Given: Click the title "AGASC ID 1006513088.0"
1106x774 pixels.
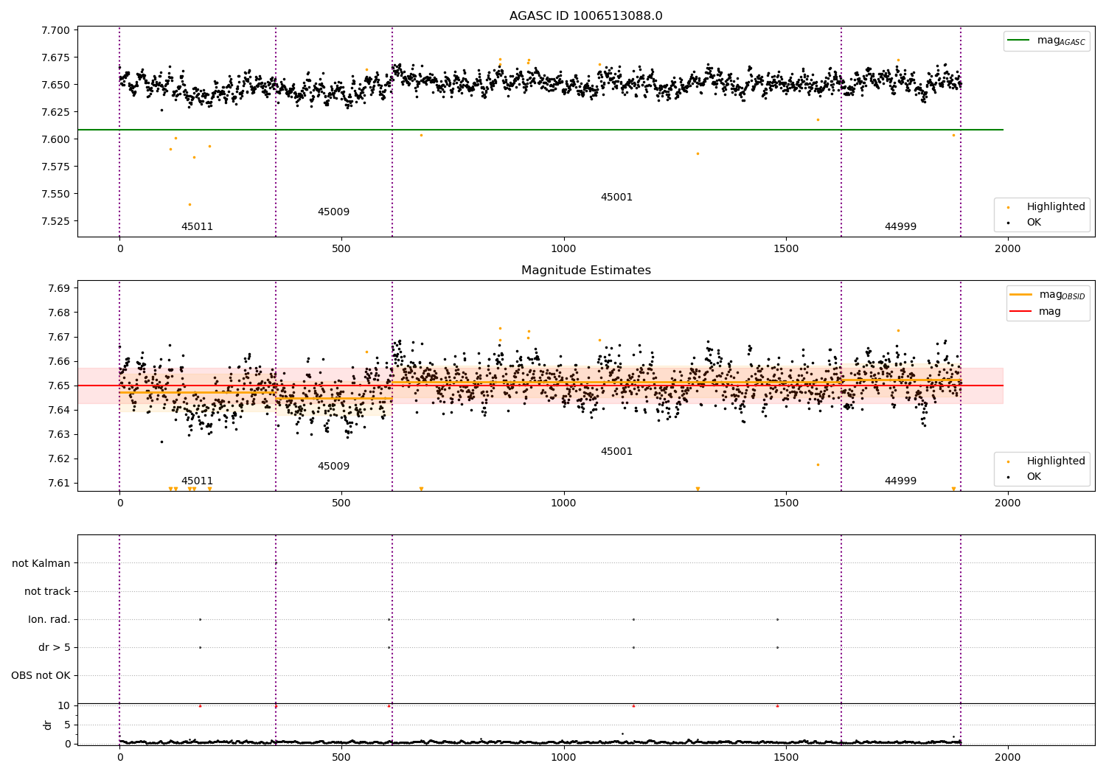Looking at the screenshot, I should (x=585, y=16).
